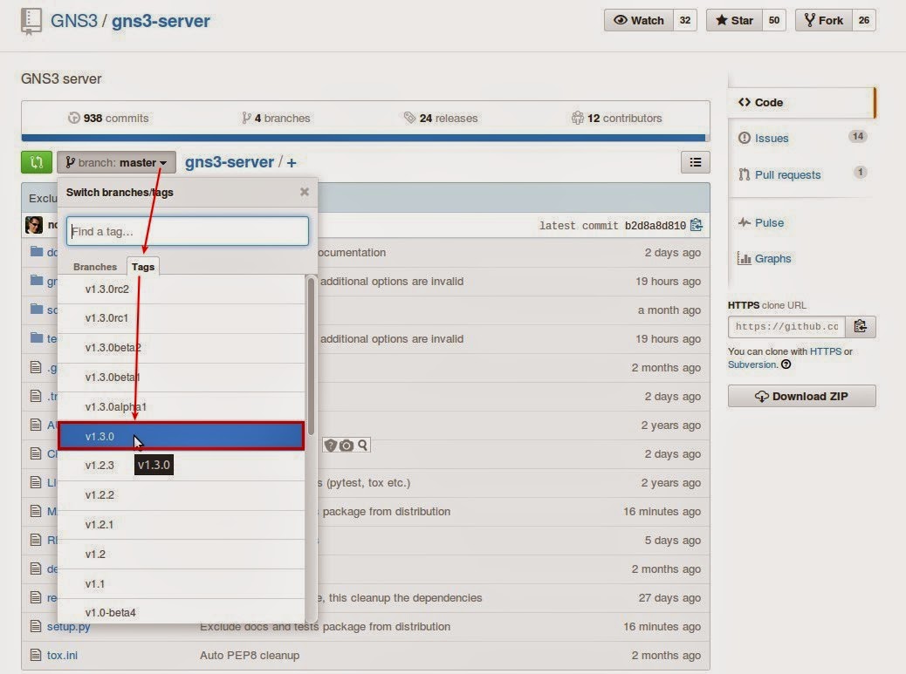Open the Auto PEP8 cleanup commit message
Viewport: 906px width, 674px height.
point(250,656)
